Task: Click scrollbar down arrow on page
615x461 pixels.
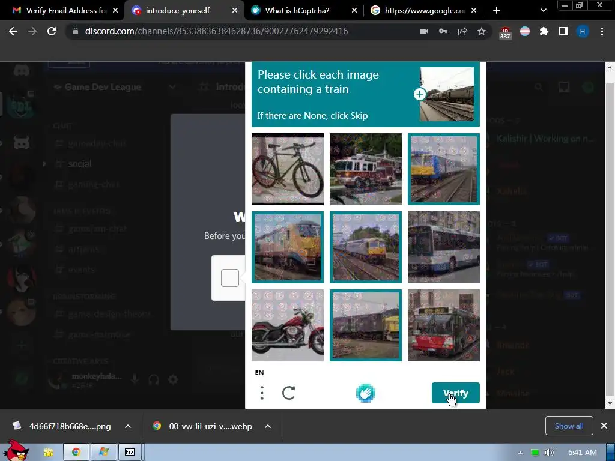Action: (x=610, y=403)
